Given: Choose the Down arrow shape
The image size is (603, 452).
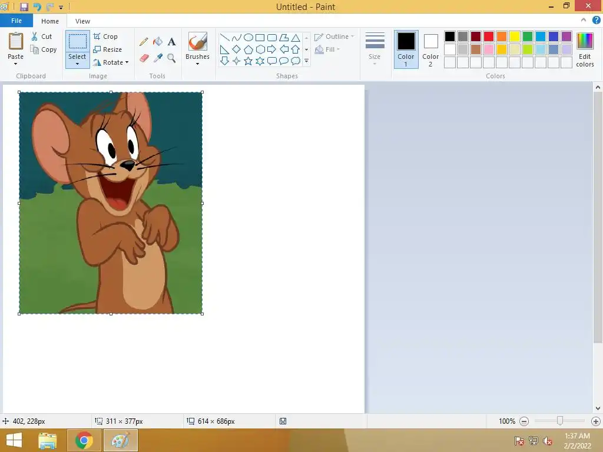Looking at the screenshot, I should (x=224, y=61).
